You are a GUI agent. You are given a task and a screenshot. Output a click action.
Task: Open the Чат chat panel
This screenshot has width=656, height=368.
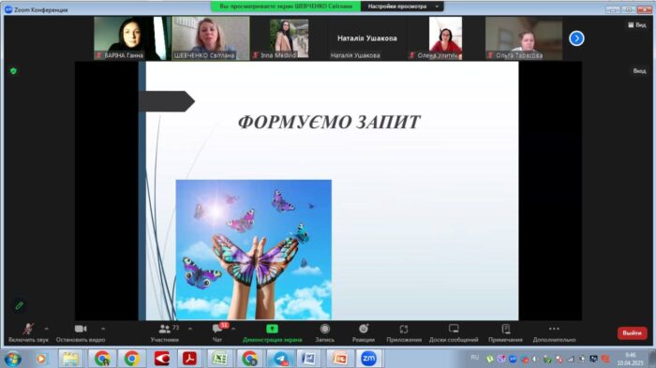tap(217, 329)
